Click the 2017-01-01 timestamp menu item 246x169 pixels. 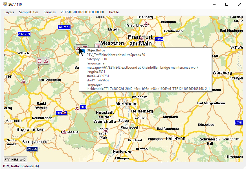82,12
